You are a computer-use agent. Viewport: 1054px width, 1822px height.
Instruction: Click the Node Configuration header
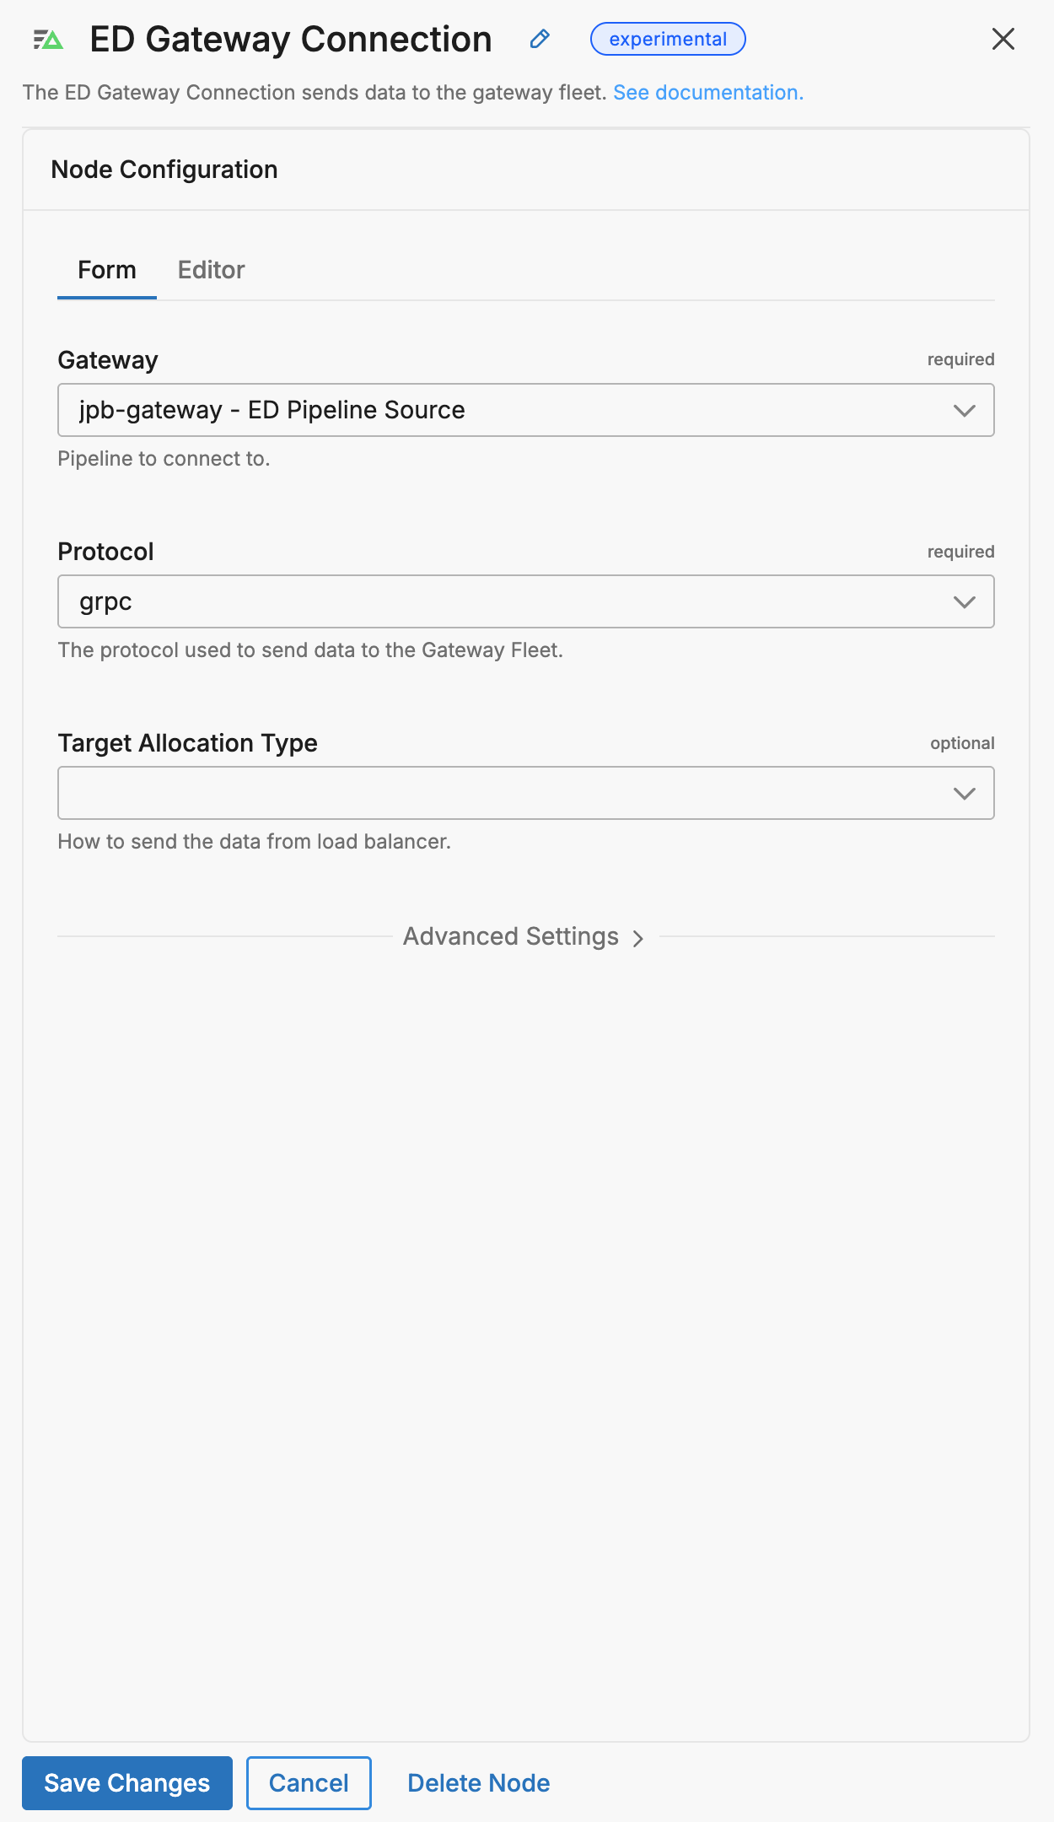pos(164,170)
